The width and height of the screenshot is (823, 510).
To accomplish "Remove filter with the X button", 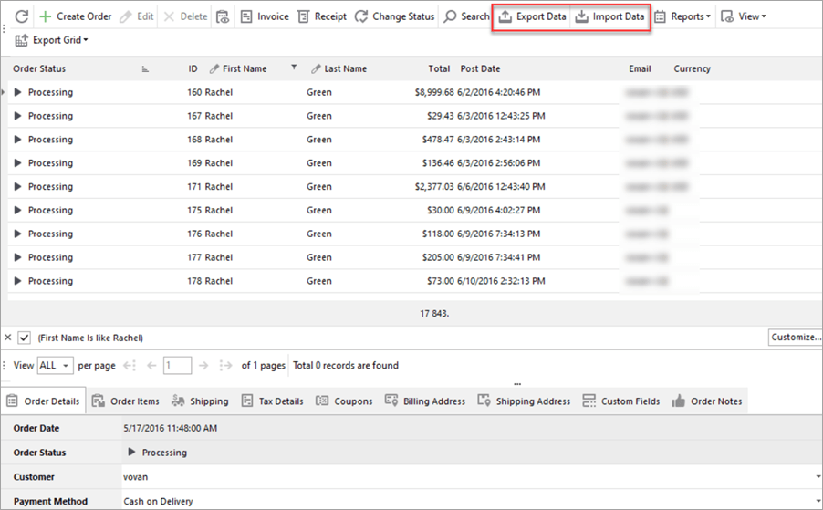I will [8, 338].
